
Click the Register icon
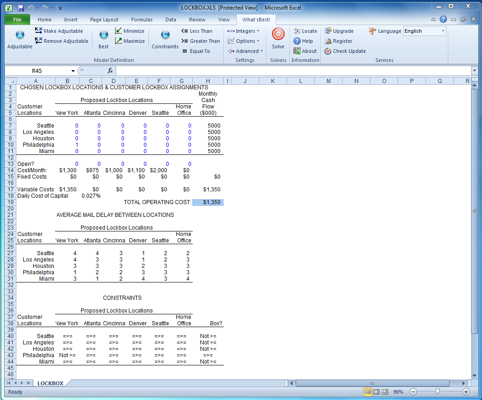[x=328, y=41]
